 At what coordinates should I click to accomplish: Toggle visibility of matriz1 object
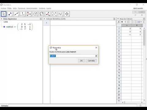pos(4,27)
